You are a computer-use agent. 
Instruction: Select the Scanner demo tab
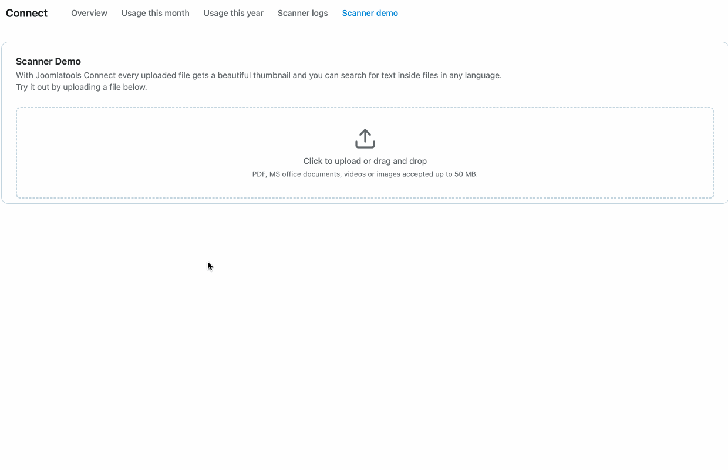[370, 13]
